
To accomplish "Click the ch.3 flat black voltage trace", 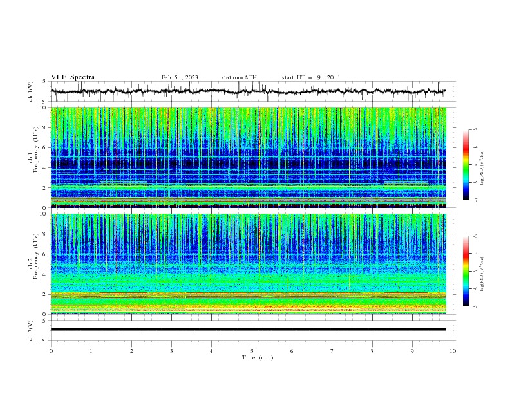I will pyautogui.click(x=248, y=330).
